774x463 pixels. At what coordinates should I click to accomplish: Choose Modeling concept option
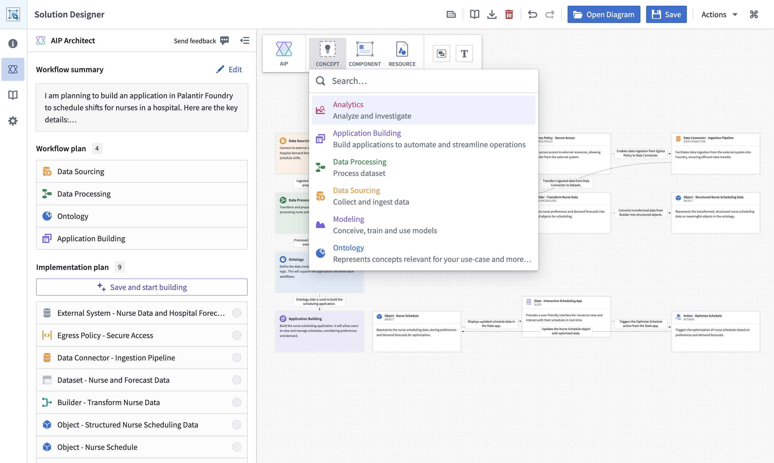(x=423, y=225)
